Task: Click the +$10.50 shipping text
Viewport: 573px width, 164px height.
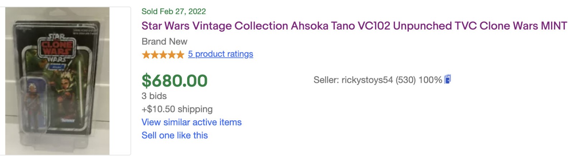Action: [x=177, y=109]
